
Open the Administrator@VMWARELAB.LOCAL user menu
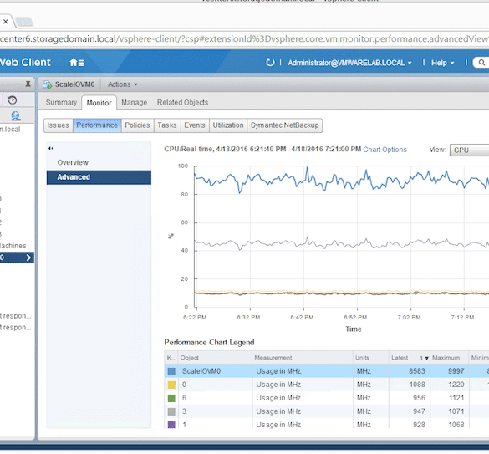tap(349, 63)
